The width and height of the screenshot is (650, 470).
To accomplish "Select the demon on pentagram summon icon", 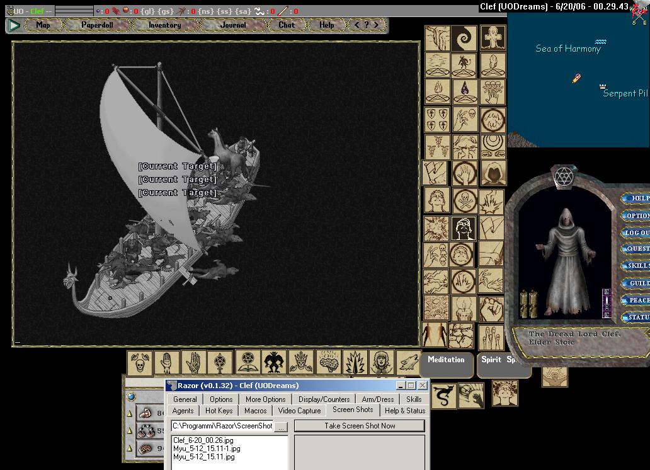I will pos(464,65).
